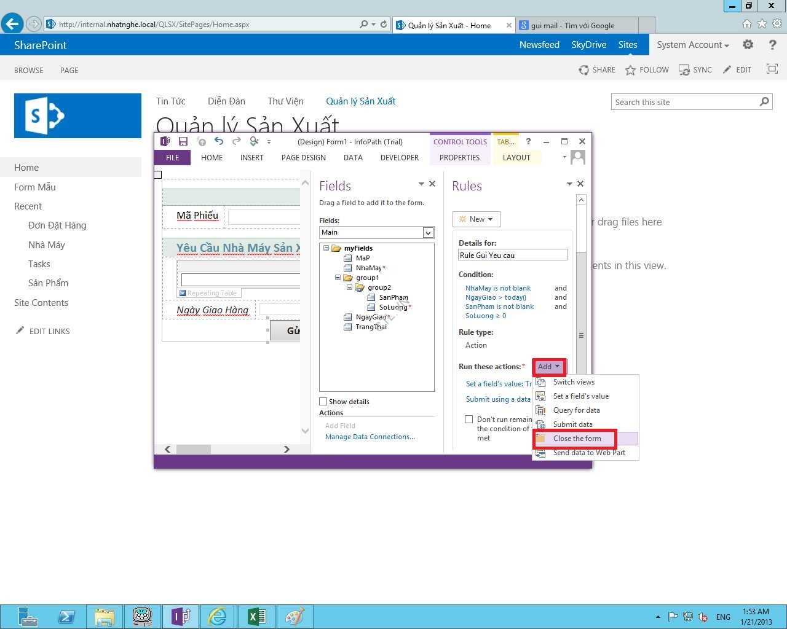Click the Undo arrow in InfoPath
787x629 pixels.
click(x=218, y=141)
